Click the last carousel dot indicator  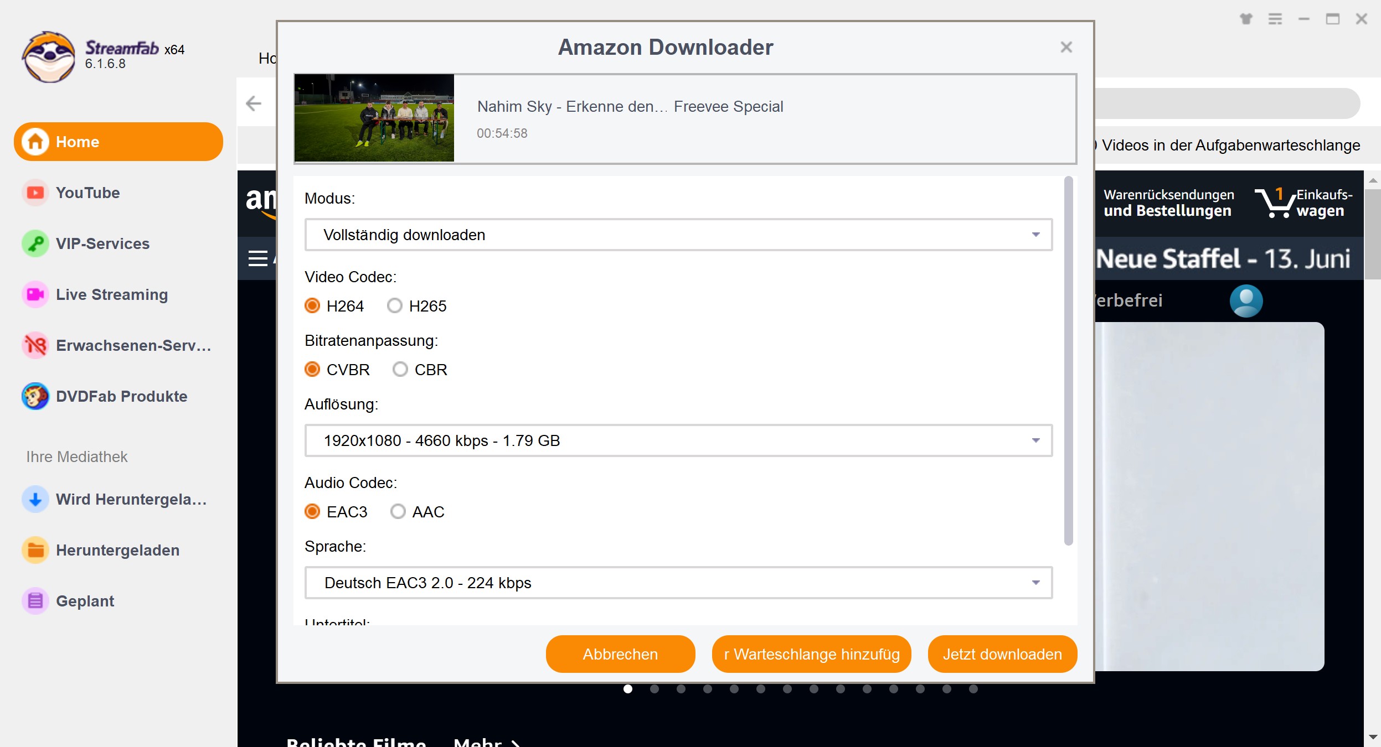coord(973,689)
